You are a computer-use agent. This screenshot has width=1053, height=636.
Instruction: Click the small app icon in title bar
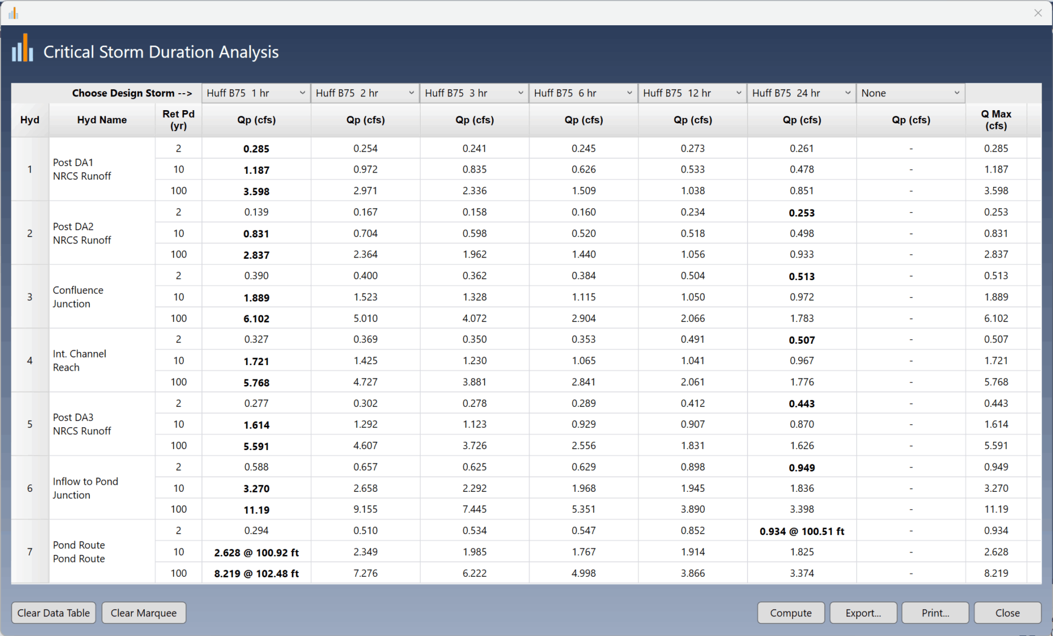(x=13, y=13)
